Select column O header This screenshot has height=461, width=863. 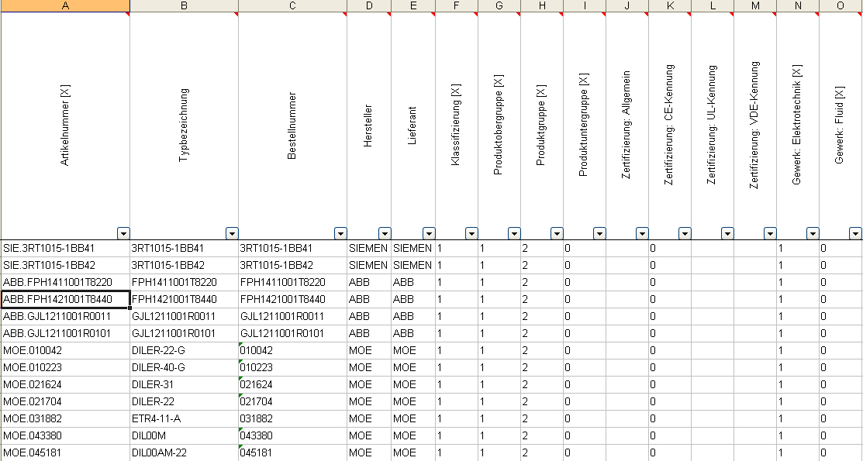coord(841,5)
